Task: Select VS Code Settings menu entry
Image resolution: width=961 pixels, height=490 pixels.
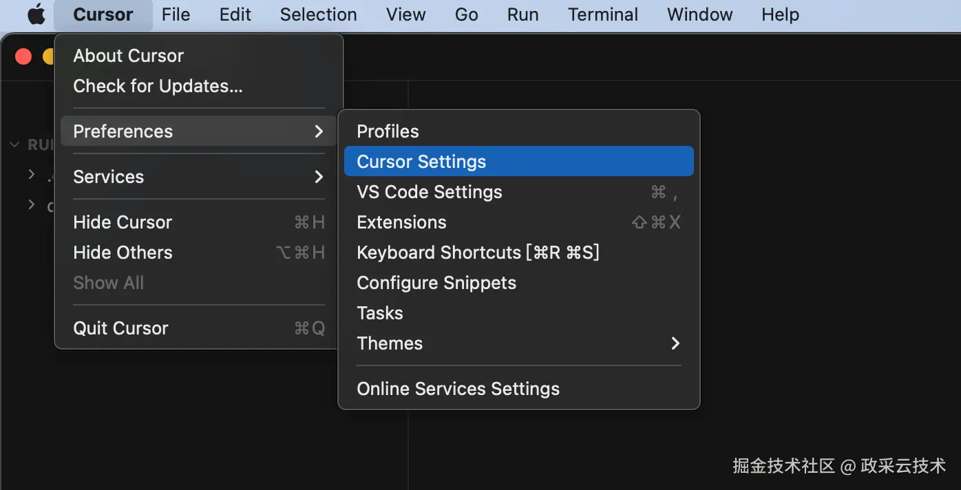Action: coord(430,192)
